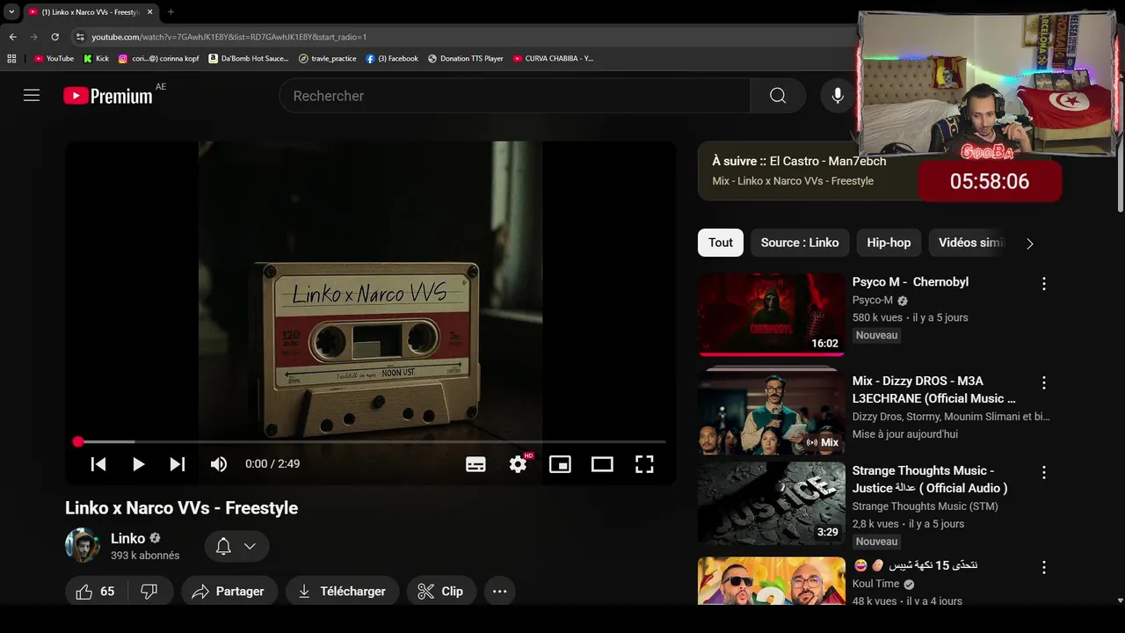
Task: Open more actions three-dot menu under video
Action: [499, 592]
